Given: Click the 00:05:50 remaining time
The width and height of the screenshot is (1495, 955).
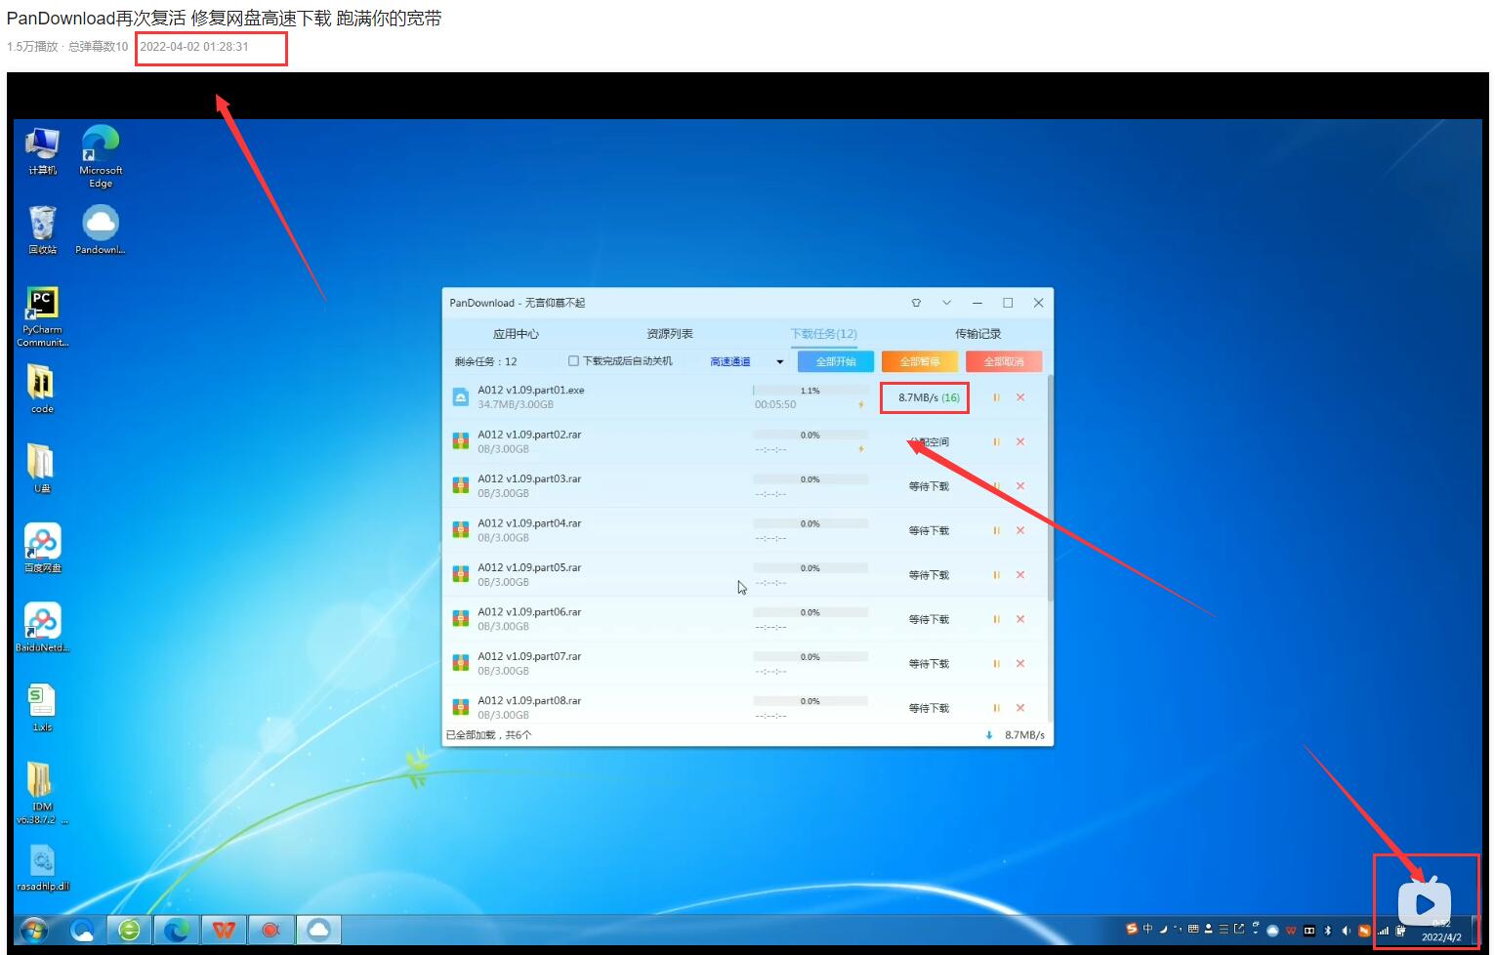Looking at the screenshot, I should point(775,404).
